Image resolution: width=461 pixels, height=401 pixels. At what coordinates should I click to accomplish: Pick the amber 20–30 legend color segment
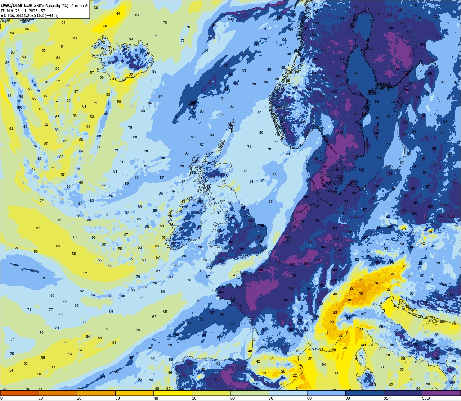click(96, 393)
